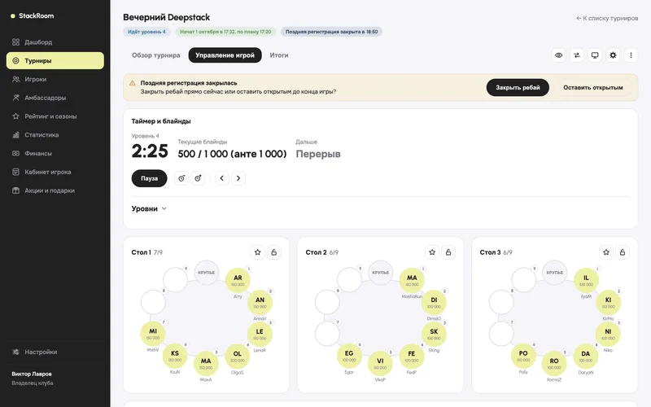Click the star icon on Стол 1
The width and height of the screenshot is (651, 407).
click(x=258, y=252)
